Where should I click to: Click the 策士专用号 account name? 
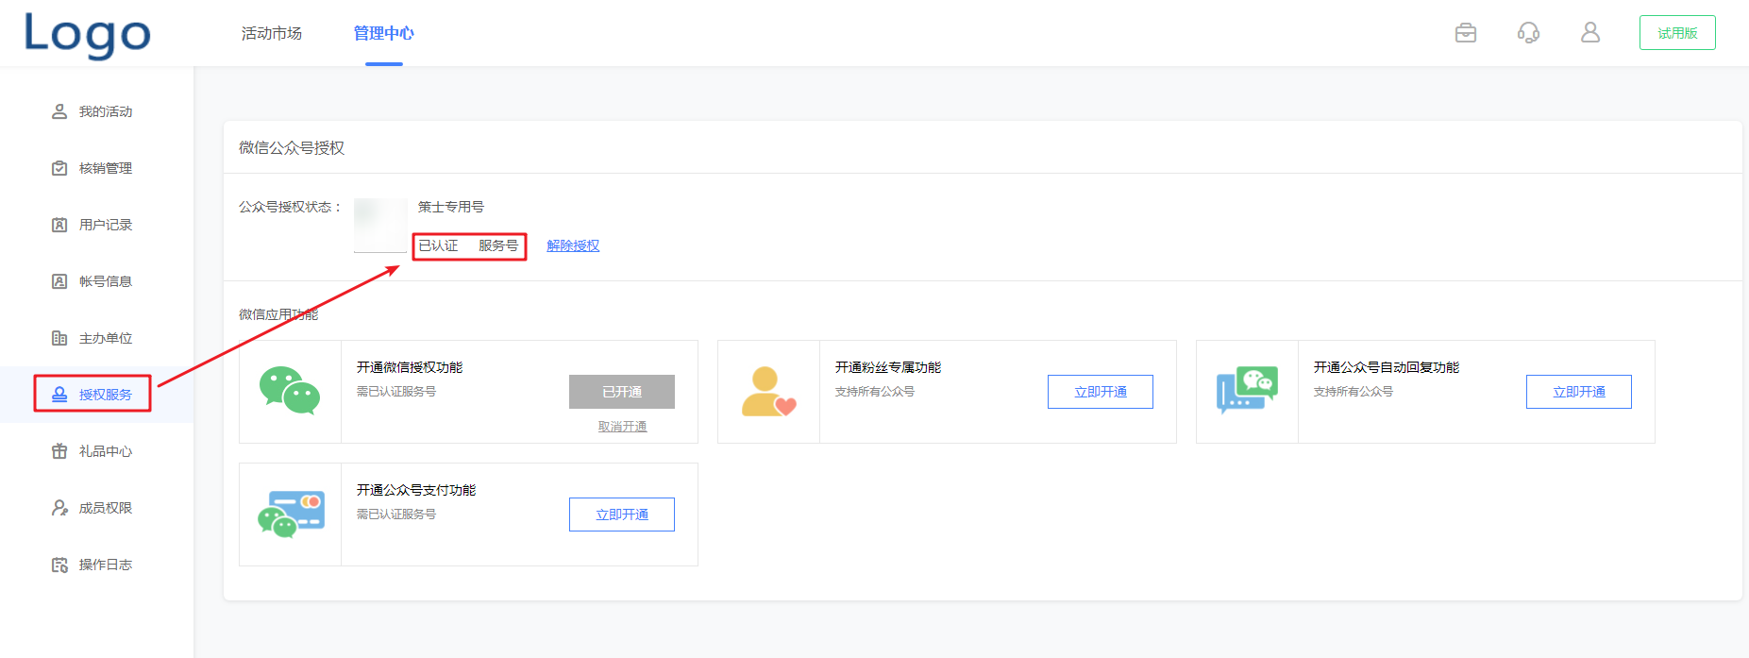tap(451, 207)
